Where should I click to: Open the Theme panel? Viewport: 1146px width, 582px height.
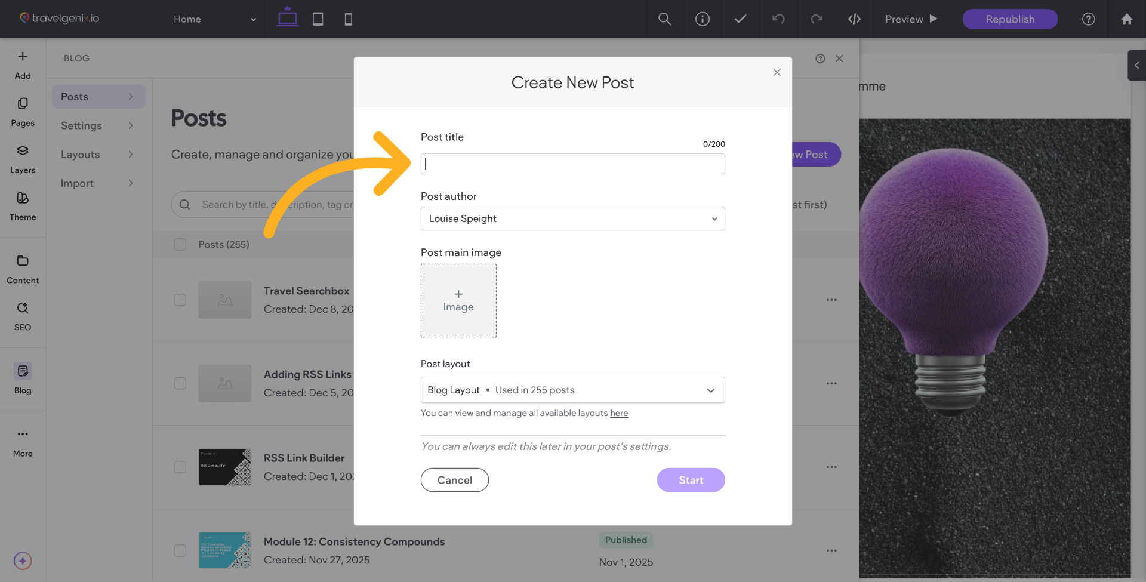pos(22,207)
